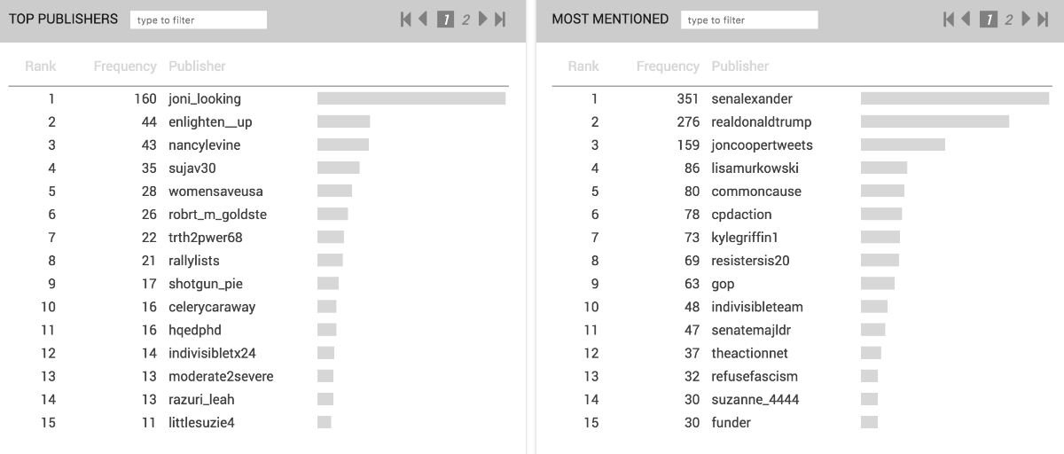Click previous page arrow in Top Publishers
1064x454 pixels.
click(423, 20)
